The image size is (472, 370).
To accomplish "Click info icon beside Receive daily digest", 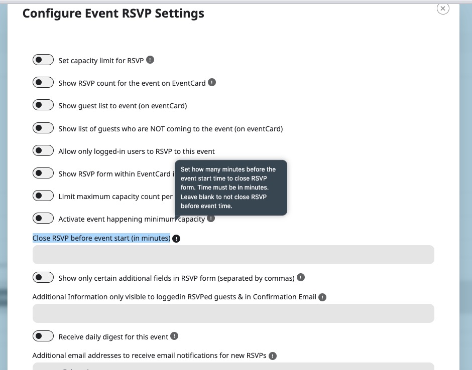I will tap(174, 336).
